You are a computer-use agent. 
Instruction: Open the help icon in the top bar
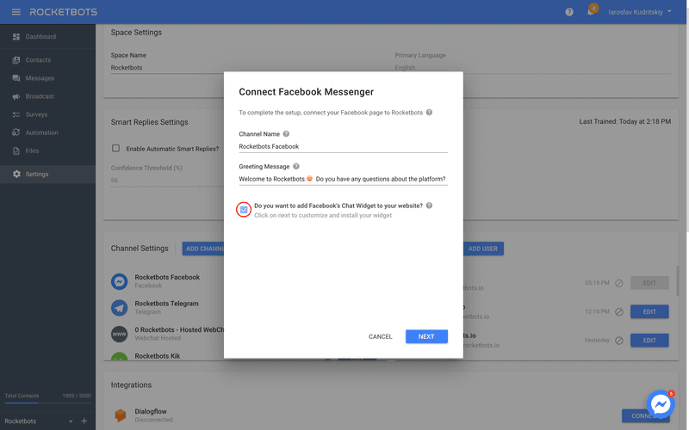point(569,12)
